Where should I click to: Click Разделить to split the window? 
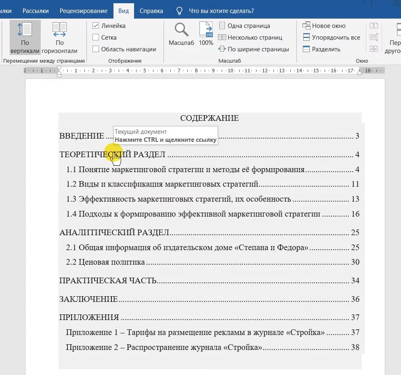point(321,49)
